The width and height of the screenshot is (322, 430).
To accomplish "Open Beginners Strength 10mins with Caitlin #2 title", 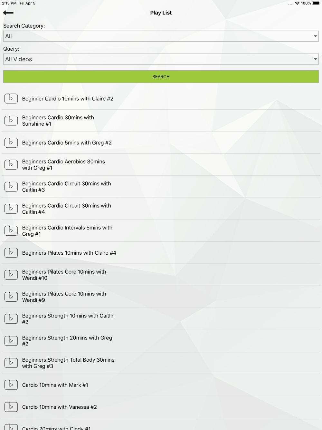I will tap(68, 319).
